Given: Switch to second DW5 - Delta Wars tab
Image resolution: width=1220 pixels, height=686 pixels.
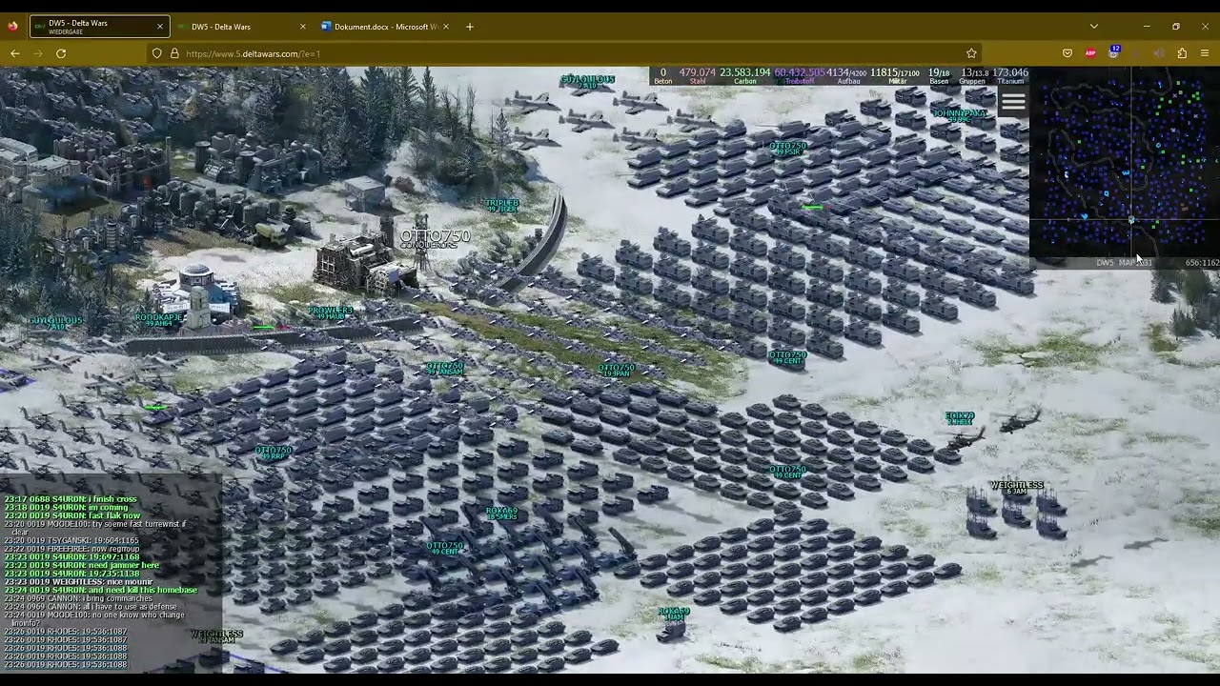Looking at the screenshot, I should (242, 27).
